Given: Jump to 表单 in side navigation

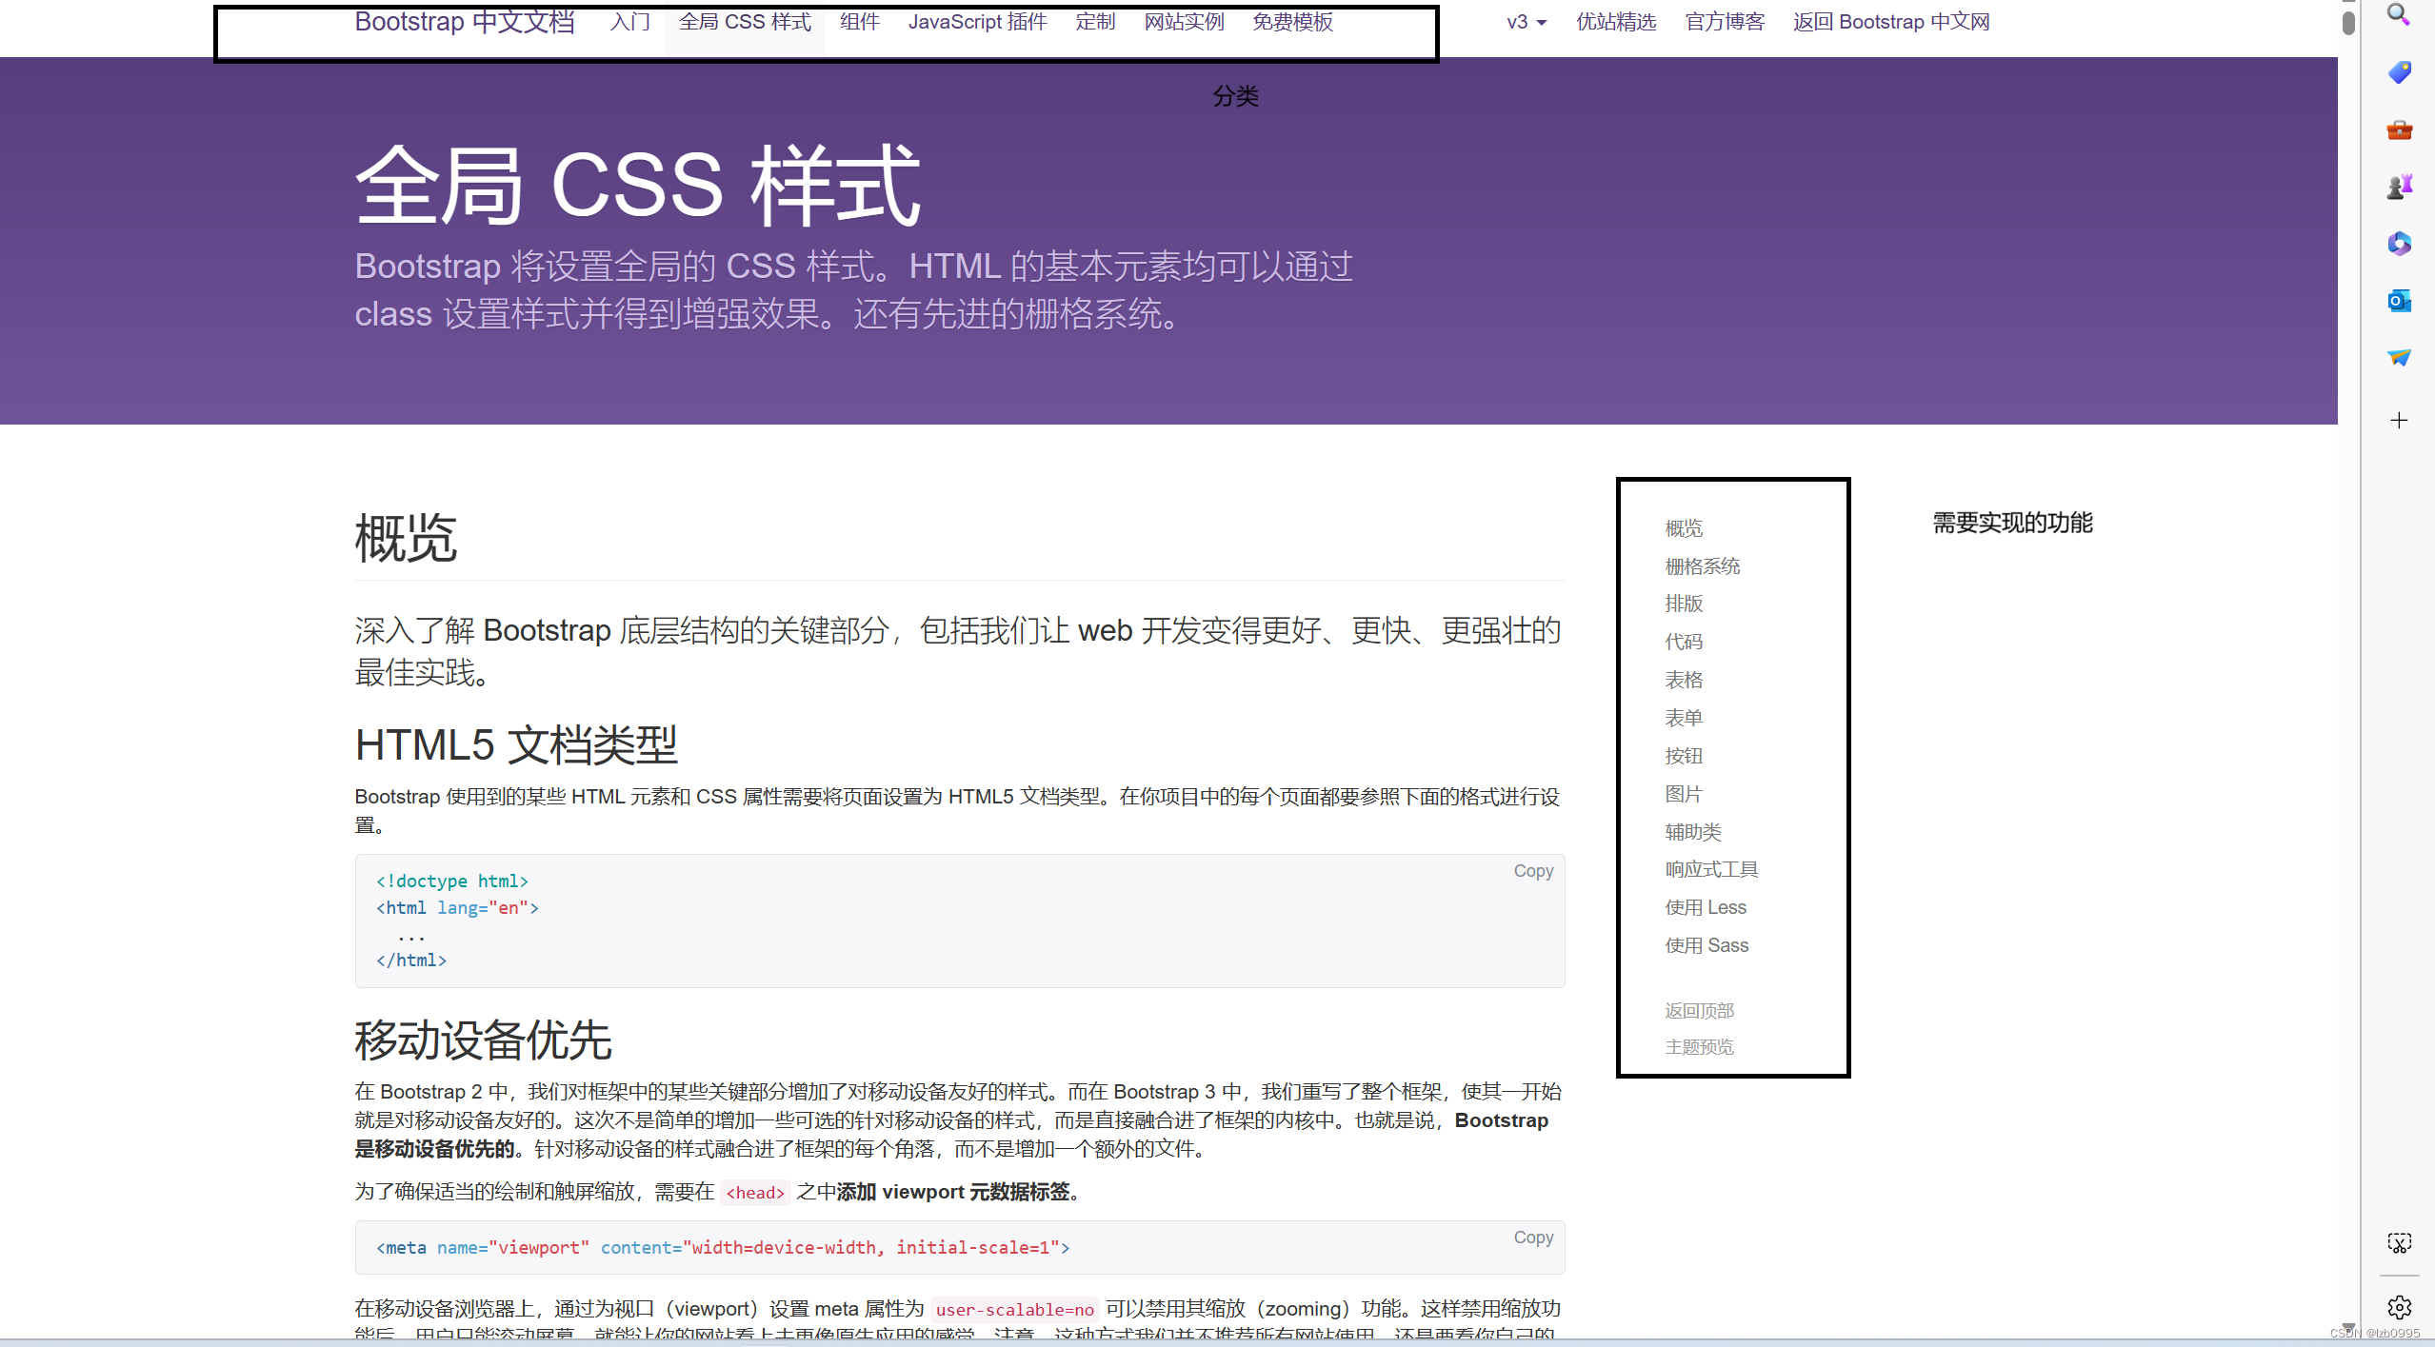Looking at the screenshot, I should tap(1684, 718).
